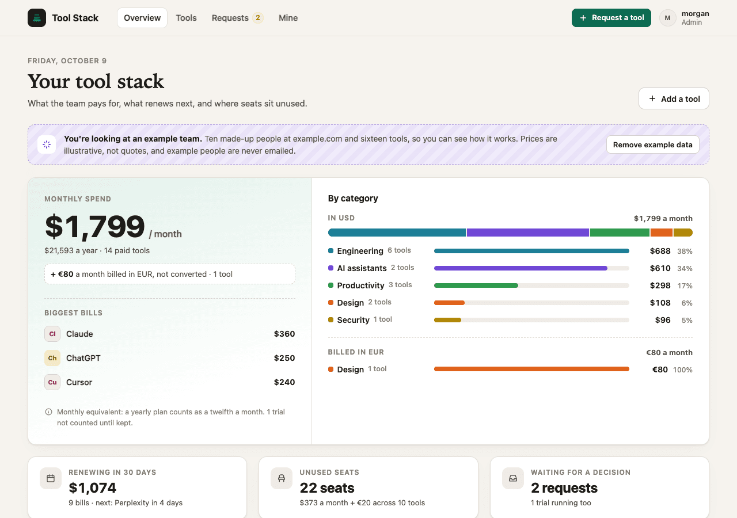Click the Add a tool button
This screenshot has height=518, width=737.
click(674, 98)
